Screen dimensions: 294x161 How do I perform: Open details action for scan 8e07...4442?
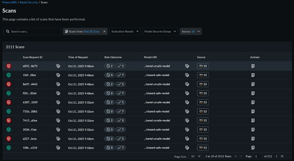point(253,84)
